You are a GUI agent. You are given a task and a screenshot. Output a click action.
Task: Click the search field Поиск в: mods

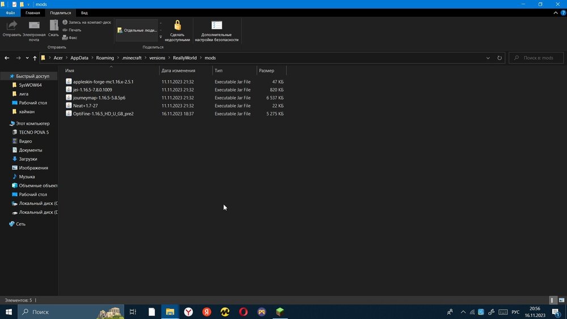click(536, 58)
